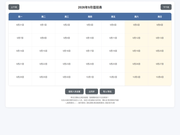The width and height of the screenshot is (180, 135).
Task: Click the 周一 column header
Action: coord(20,17)
